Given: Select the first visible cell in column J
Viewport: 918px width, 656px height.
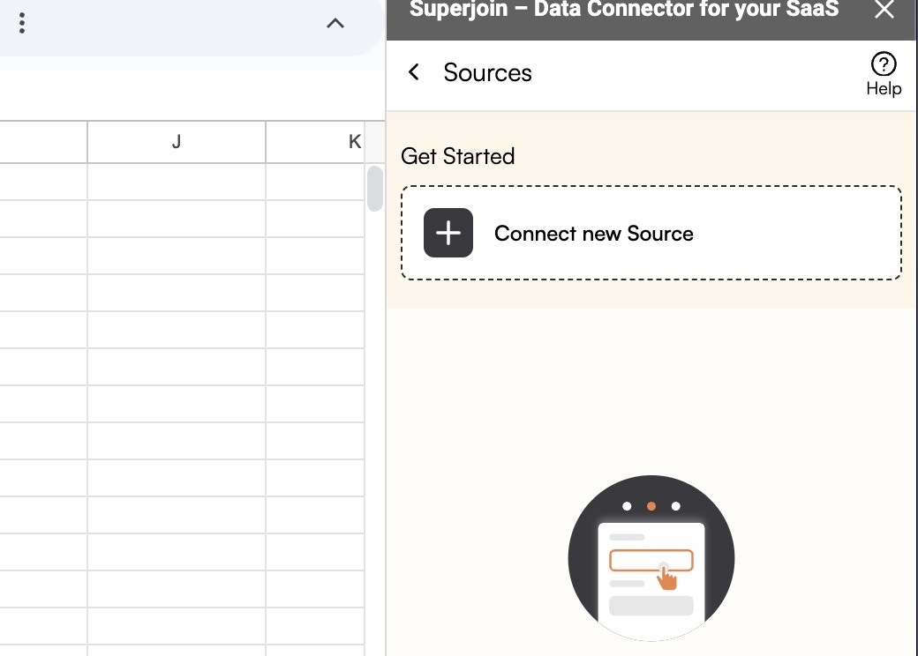Looking at the screenshot, I should pos(177,182).
